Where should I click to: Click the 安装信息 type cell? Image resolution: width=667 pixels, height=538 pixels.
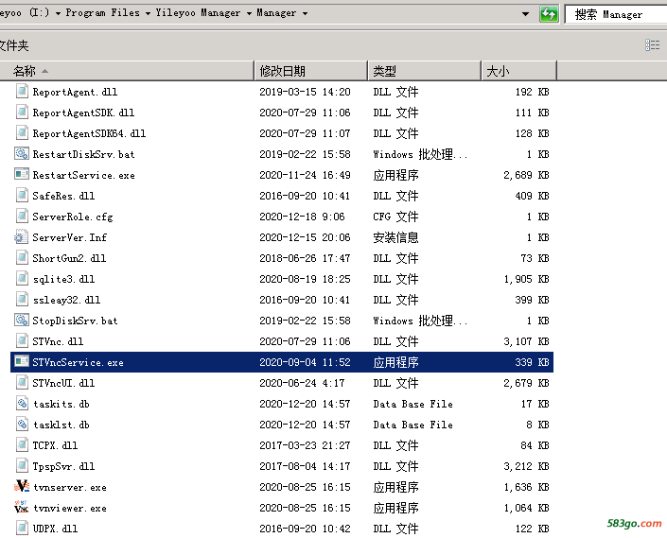[x=395, y=237]
